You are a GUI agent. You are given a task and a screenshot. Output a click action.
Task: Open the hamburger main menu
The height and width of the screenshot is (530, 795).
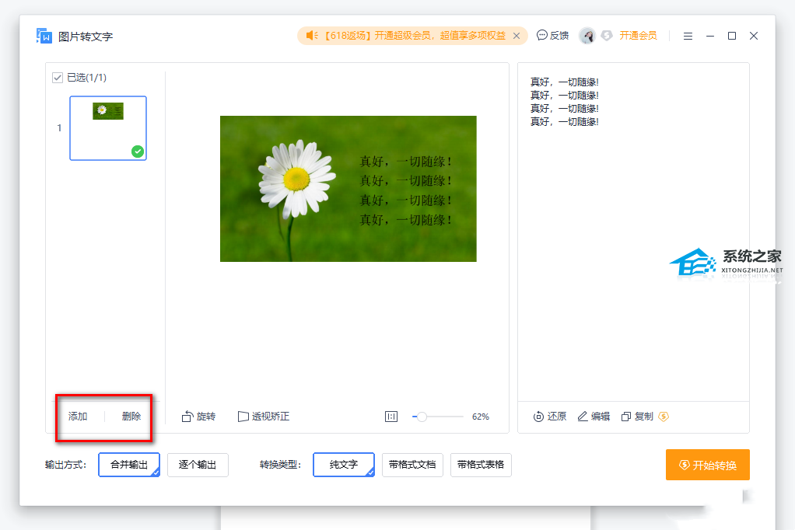coord(688,36)
